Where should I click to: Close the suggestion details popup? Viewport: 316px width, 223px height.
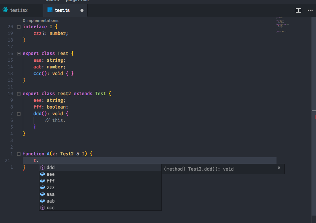click(279, 168)
